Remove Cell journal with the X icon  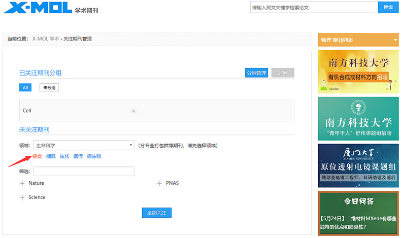point(133,111)
